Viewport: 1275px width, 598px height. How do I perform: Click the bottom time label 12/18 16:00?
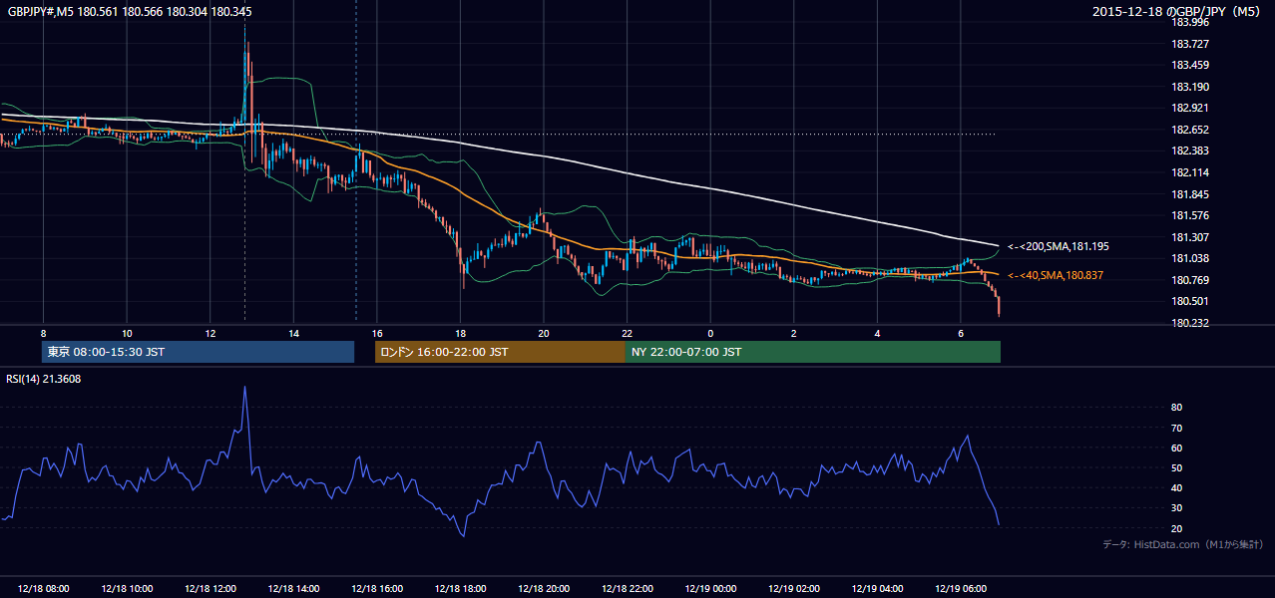(x=377, y=588)
